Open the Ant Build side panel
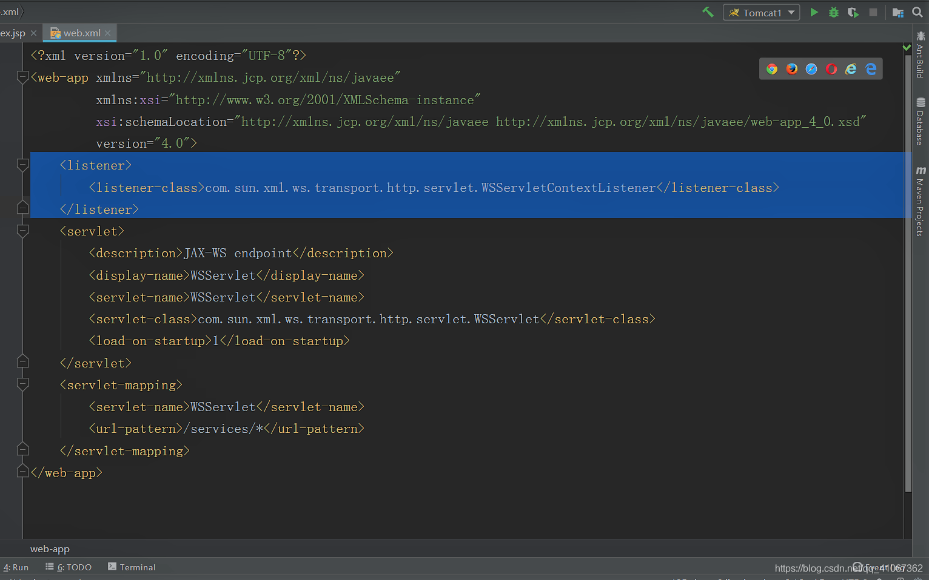This screenshot has height=580, width=929. [x=920, y=54]
